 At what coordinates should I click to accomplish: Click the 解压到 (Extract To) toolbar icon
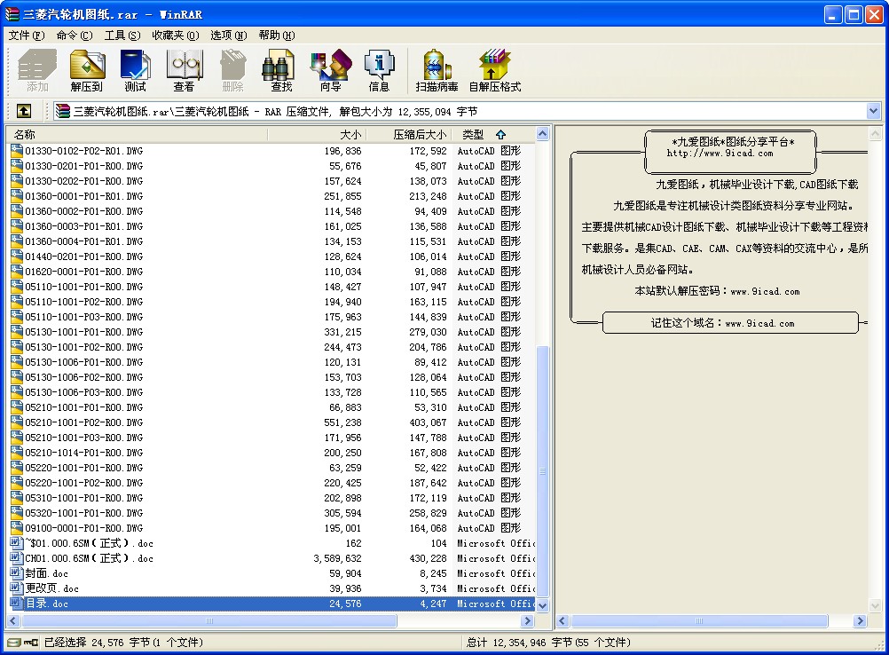pyautogui.click(x=87, y=70)
